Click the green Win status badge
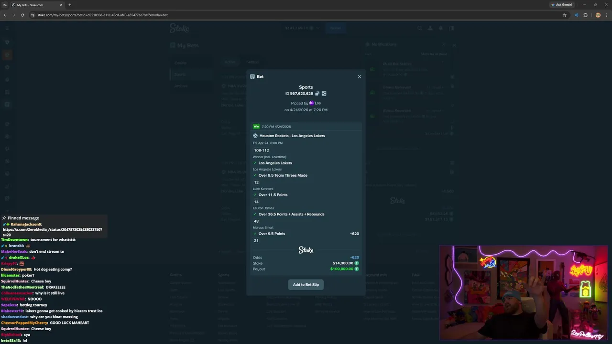The width and height of the screenshot is (612, 344). [256, 127]
